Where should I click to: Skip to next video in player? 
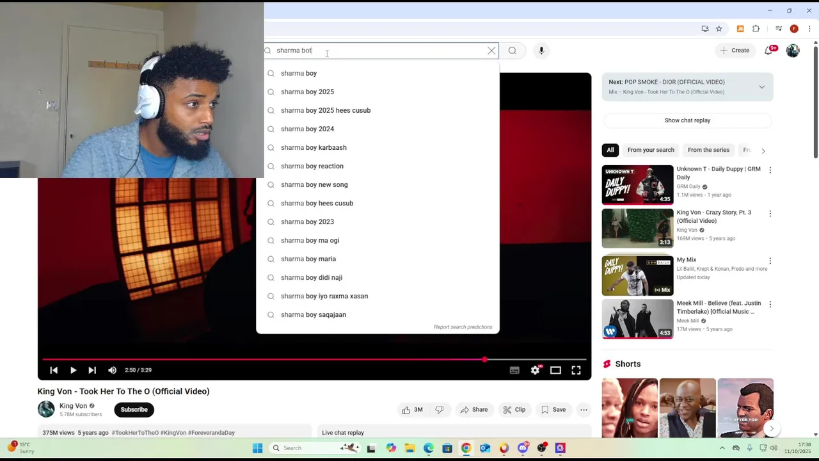92,370
